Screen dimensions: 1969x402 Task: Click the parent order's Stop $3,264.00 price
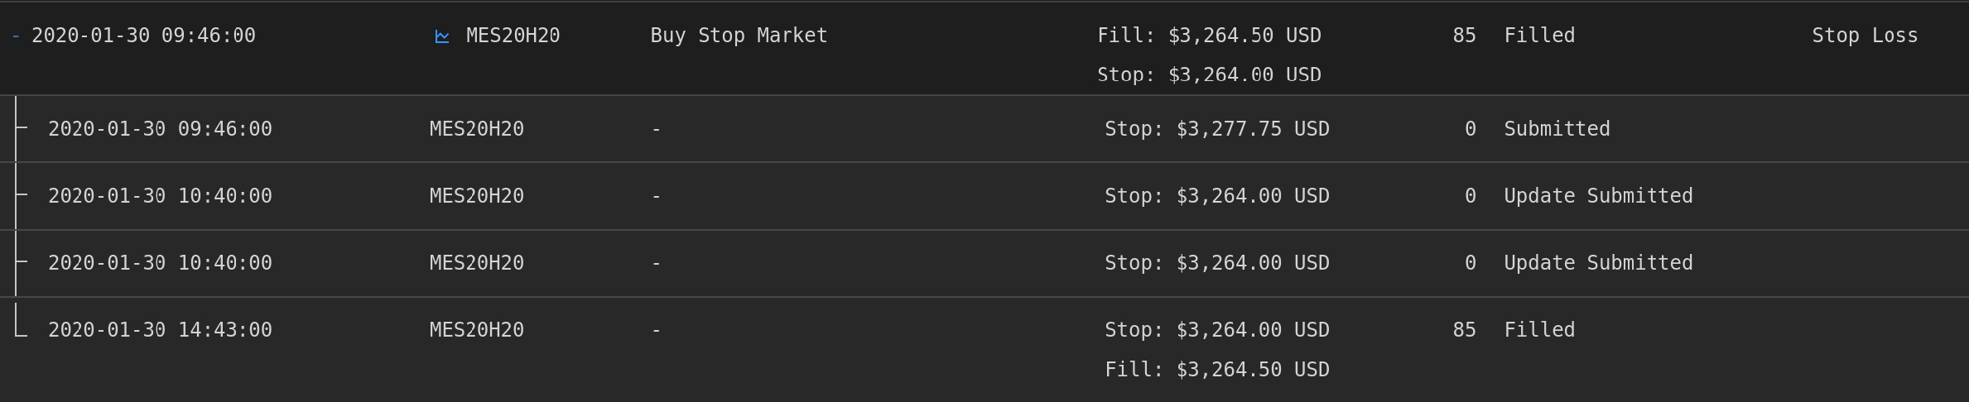(x=1209, y=75)
